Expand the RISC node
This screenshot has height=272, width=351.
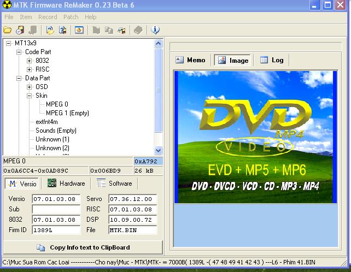(x=30, y=69)
